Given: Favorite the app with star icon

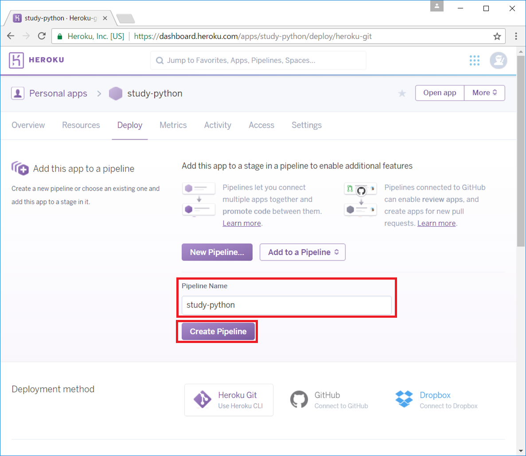Looking at the screenshot, I should tap(402, 93).
